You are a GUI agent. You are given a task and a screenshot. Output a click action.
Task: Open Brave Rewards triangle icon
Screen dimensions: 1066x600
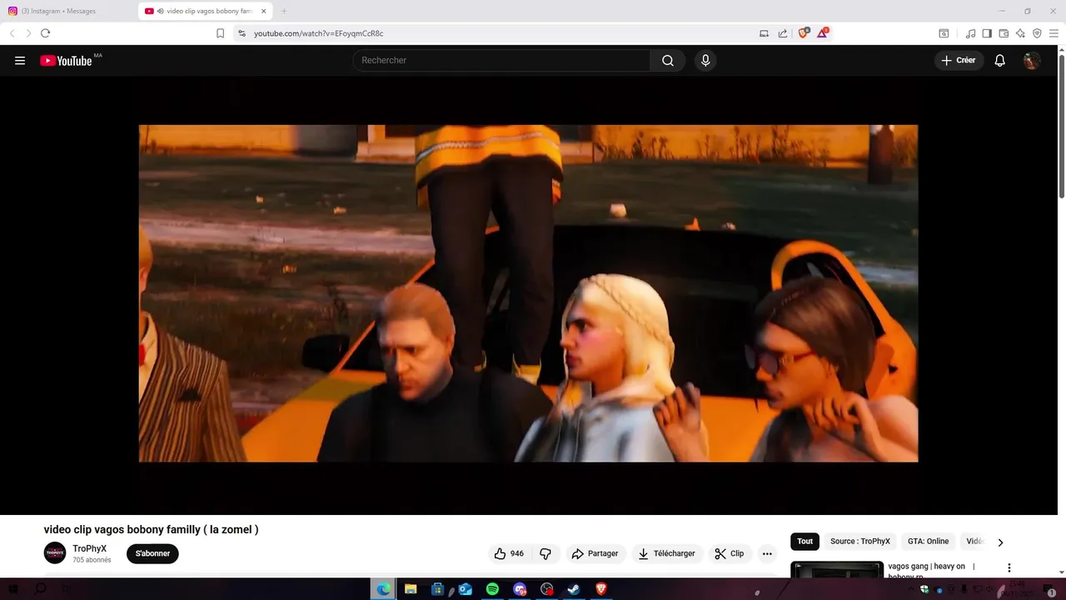[x=823, y=33]
